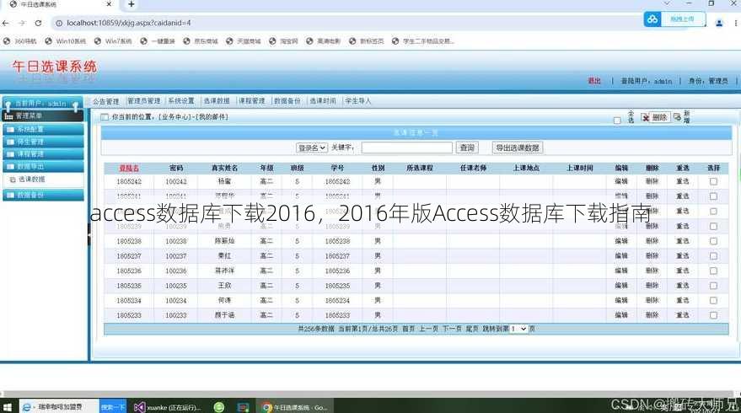
Task: Check the box for row 1805238
Action: click(713, 241)
